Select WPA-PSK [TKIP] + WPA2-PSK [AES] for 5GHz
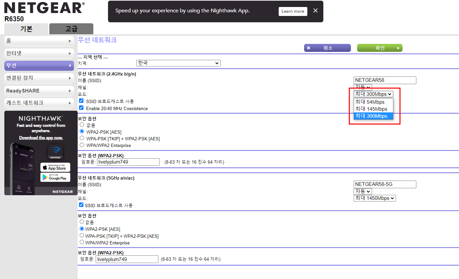459x279 pixels. [x=82, y=235]
